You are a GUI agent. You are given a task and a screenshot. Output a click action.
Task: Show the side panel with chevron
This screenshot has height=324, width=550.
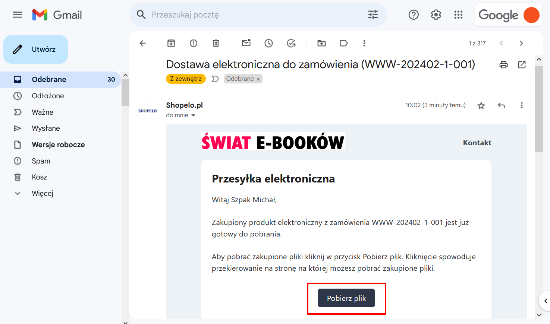[x=545, y=301]
